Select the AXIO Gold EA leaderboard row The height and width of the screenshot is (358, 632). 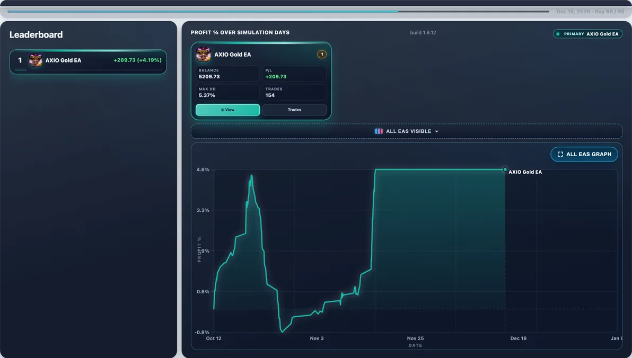pos(88,61)
